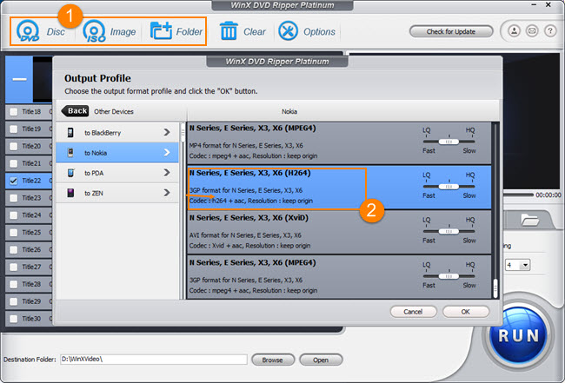Load a DVD Folder source
Image resolution: width=565 pixels, height=383 pixels.
176,31
